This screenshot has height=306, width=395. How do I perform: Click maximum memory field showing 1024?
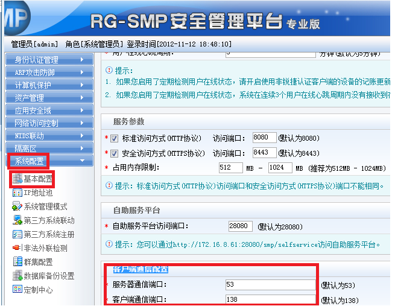[x=280, y=168]
